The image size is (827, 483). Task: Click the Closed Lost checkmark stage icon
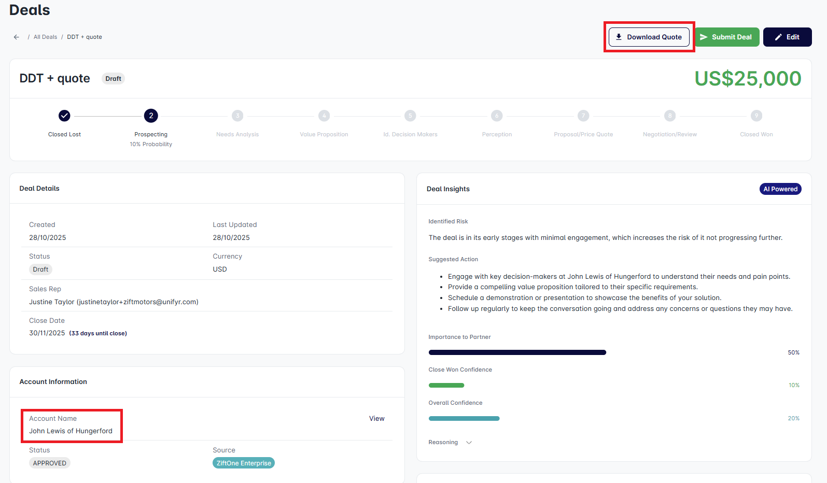64,116
